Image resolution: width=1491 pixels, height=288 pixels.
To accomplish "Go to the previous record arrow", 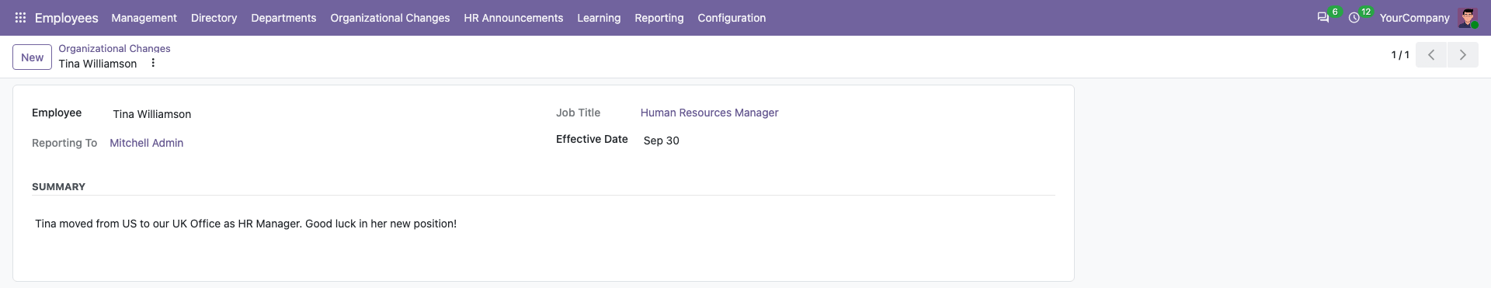I will click(1431, 55).
